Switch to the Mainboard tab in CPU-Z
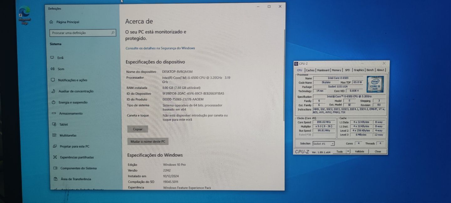 click(x=323, y=70)
